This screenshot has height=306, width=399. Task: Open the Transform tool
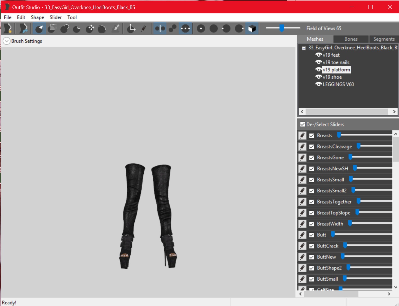[131, 28]
